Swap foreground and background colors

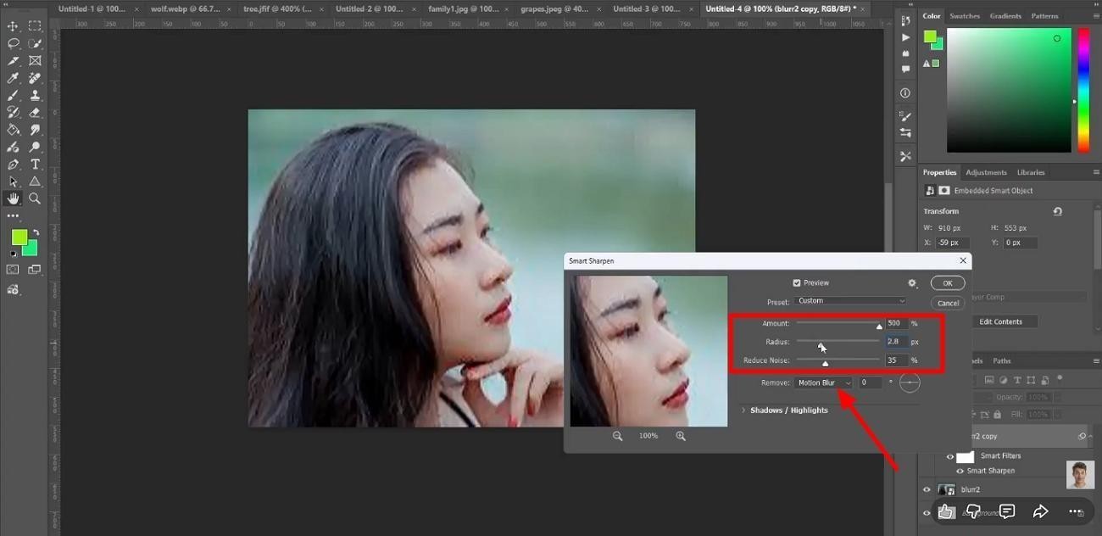tap(36, 232)
